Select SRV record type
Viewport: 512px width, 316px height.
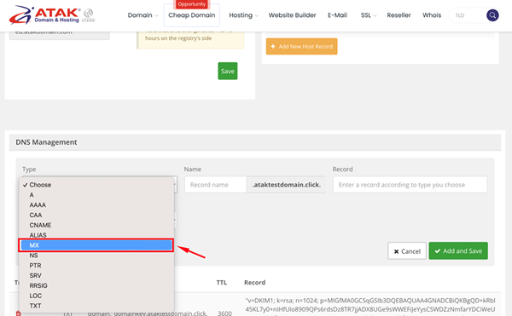tap(96, 276)
